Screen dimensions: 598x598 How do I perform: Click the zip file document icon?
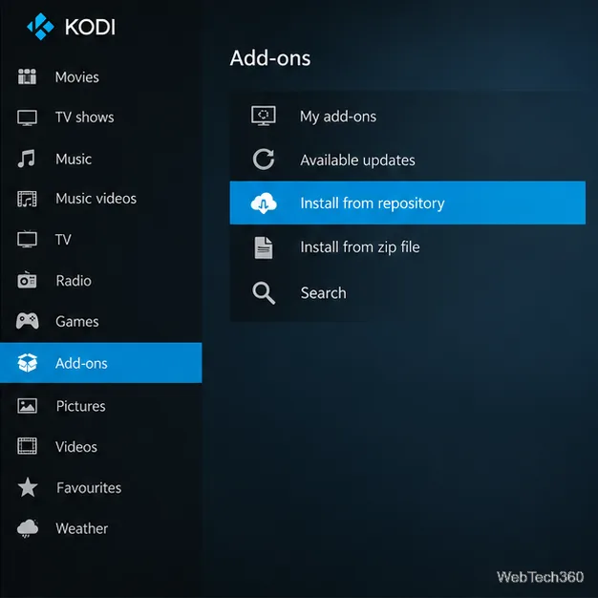pyautogui.click(x=264, y=247)
